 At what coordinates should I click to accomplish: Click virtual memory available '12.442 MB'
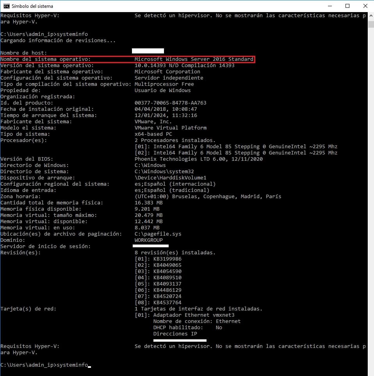point(149,221)
